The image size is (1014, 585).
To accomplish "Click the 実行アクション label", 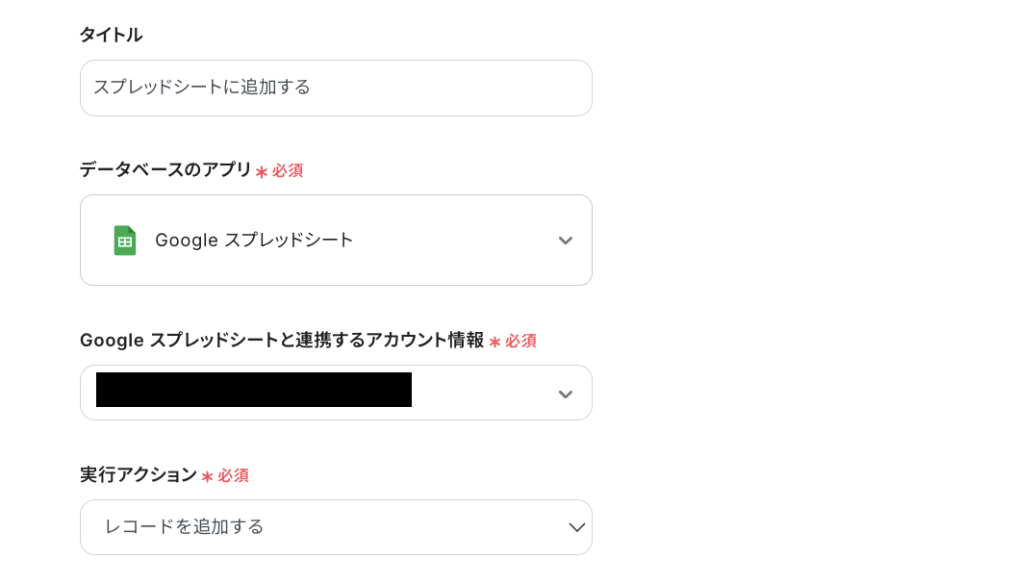I will click(x=138, y=475).
